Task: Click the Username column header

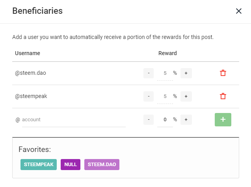Action: [28, 53]
